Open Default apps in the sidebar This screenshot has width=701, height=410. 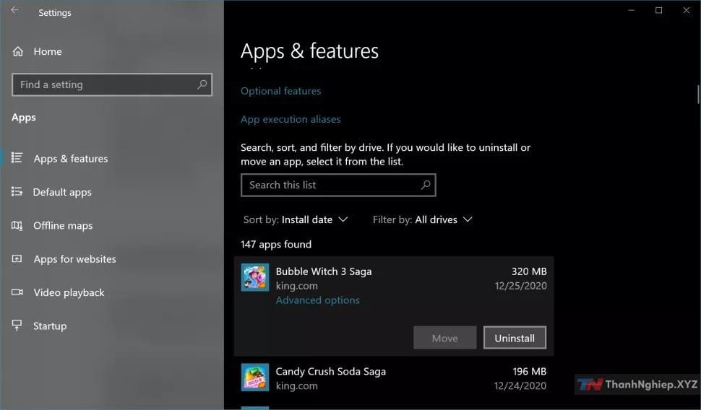[62, 192]
